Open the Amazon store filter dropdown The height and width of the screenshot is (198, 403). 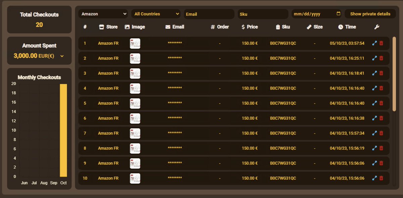point(103,14)
